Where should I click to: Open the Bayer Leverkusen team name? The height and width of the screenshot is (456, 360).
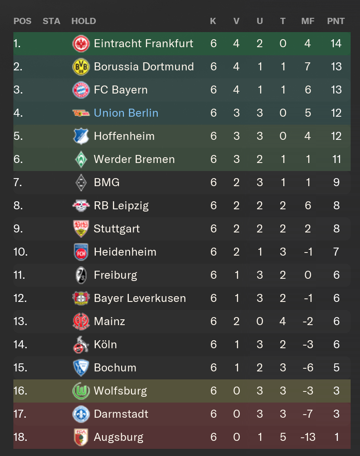(140, 298)
